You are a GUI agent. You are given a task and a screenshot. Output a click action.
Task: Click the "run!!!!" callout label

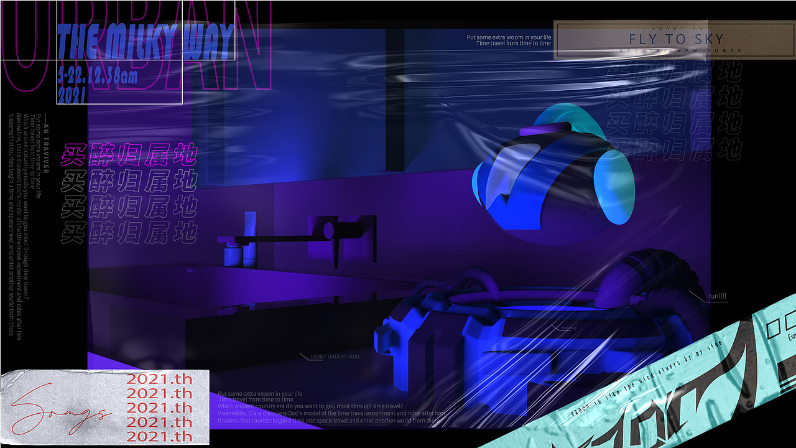point(717,296)
